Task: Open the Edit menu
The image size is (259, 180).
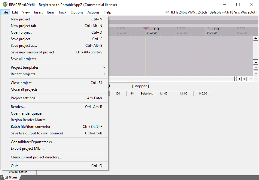Action: [15, 12]
